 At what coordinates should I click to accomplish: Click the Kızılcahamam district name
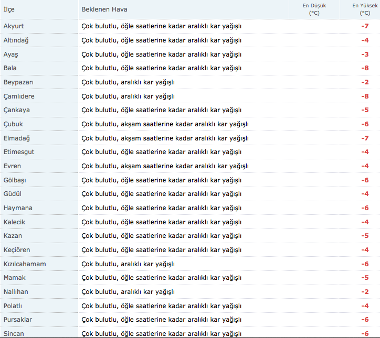(x=25, y=264)
